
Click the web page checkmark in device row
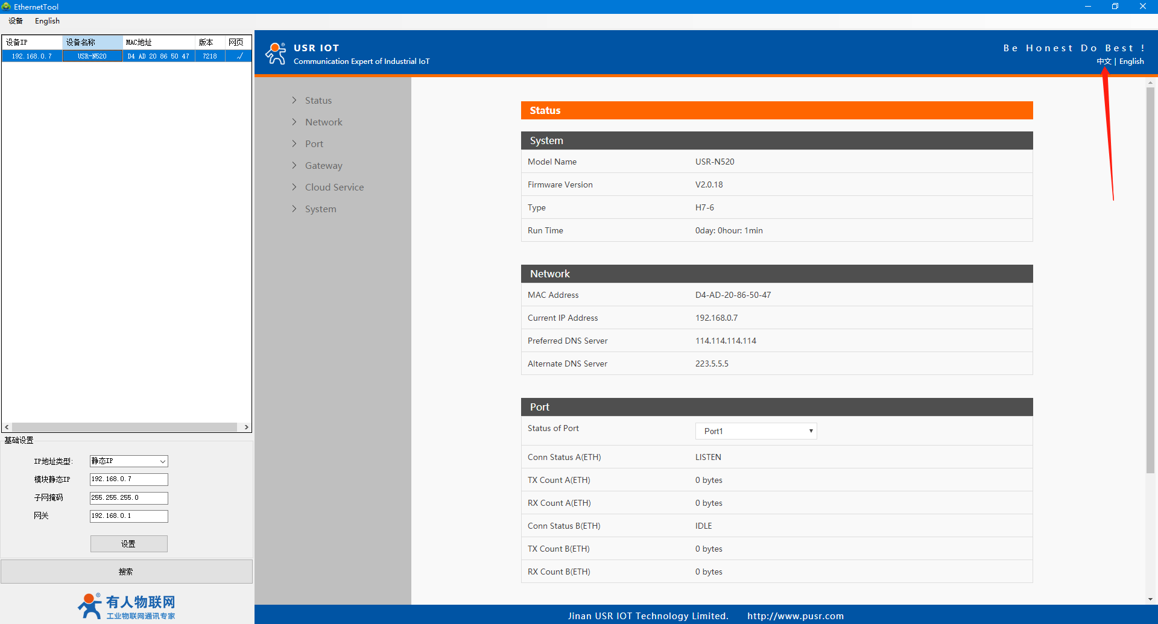point(239,56)
